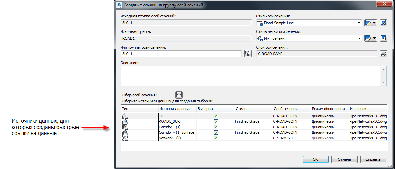
Task: Click the Corridor - (1) type icon
Action: pyautogui.click(x=125, y=127)
